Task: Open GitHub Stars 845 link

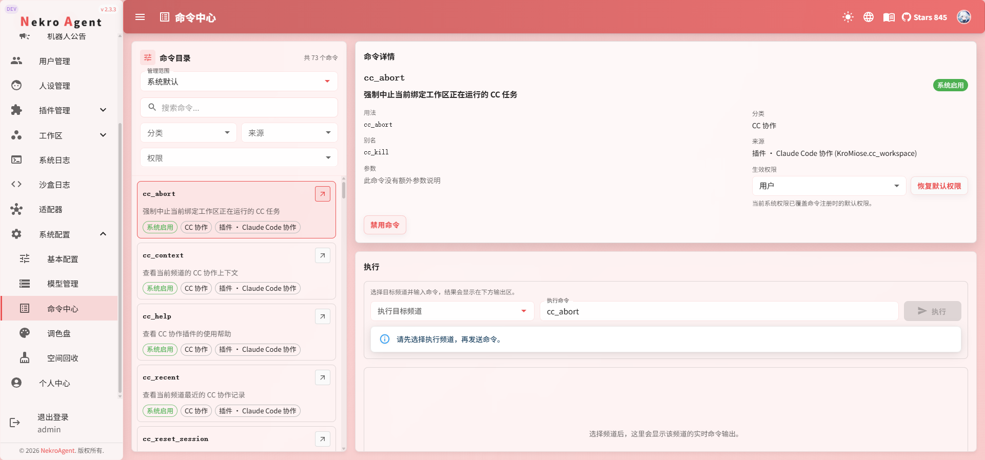Action: 924,17
